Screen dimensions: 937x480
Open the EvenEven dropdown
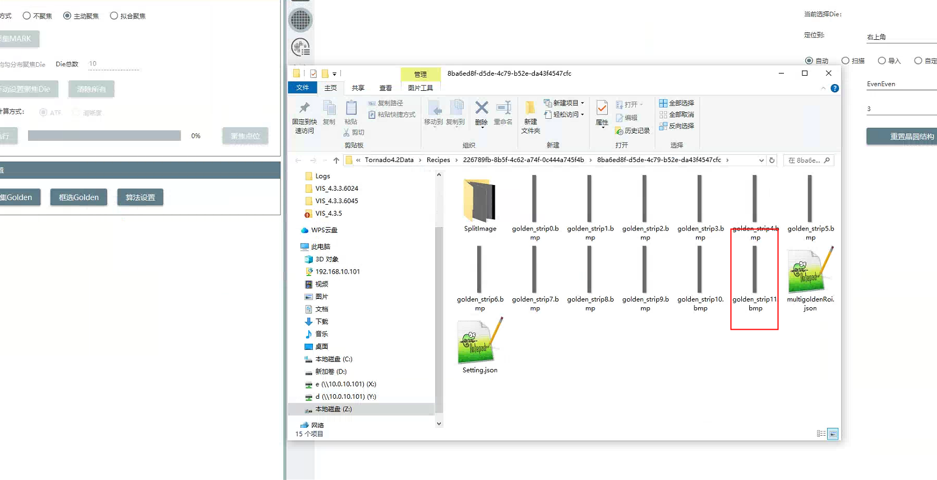(x=902, y=84)
